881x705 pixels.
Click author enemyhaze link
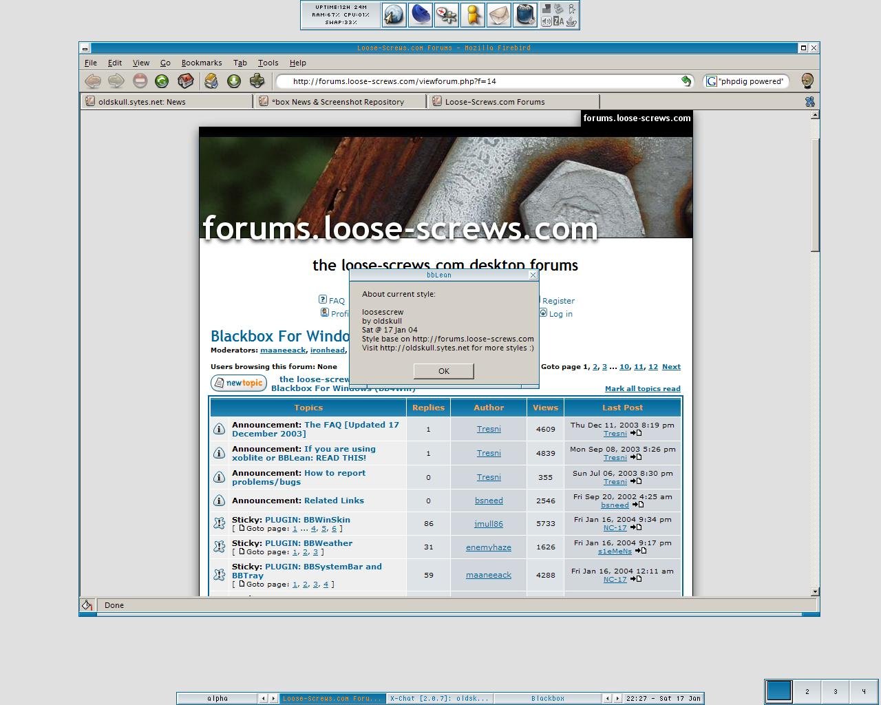pos(489,547)
